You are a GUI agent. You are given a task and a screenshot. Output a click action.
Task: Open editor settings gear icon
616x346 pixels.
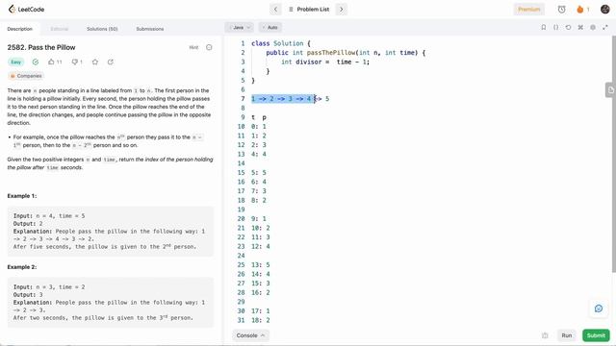[x=593, y=28]
